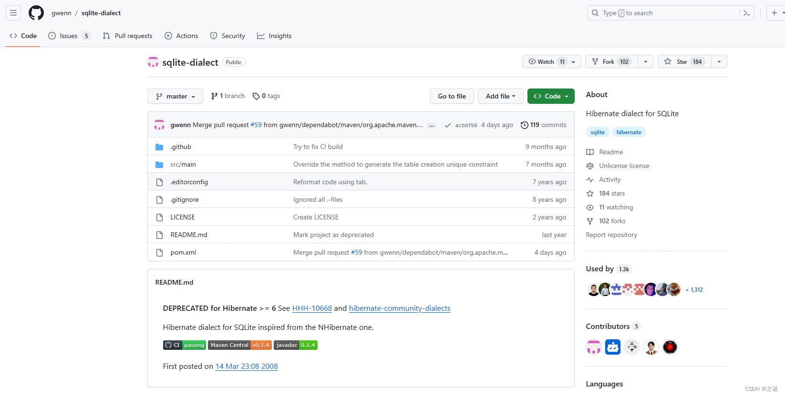Open the Readme link in About
This screenshot has width=785, height=396.
(x=605, y=152)
